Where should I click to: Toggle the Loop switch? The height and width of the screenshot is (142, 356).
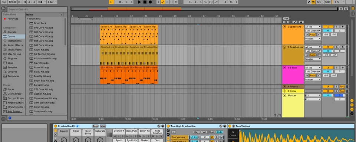pyautogui.click(x=211, y=2)
